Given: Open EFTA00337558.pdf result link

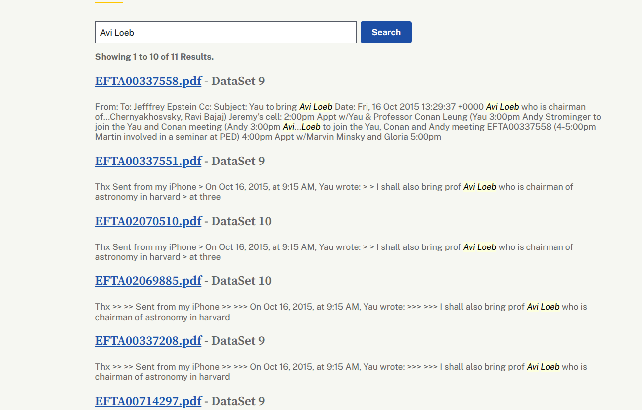Looking at the screenshot, I should [x=149, y=81].
